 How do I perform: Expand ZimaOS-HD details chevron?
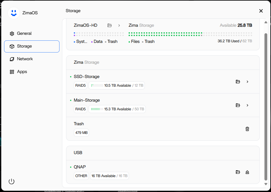(x=119, y=25)
